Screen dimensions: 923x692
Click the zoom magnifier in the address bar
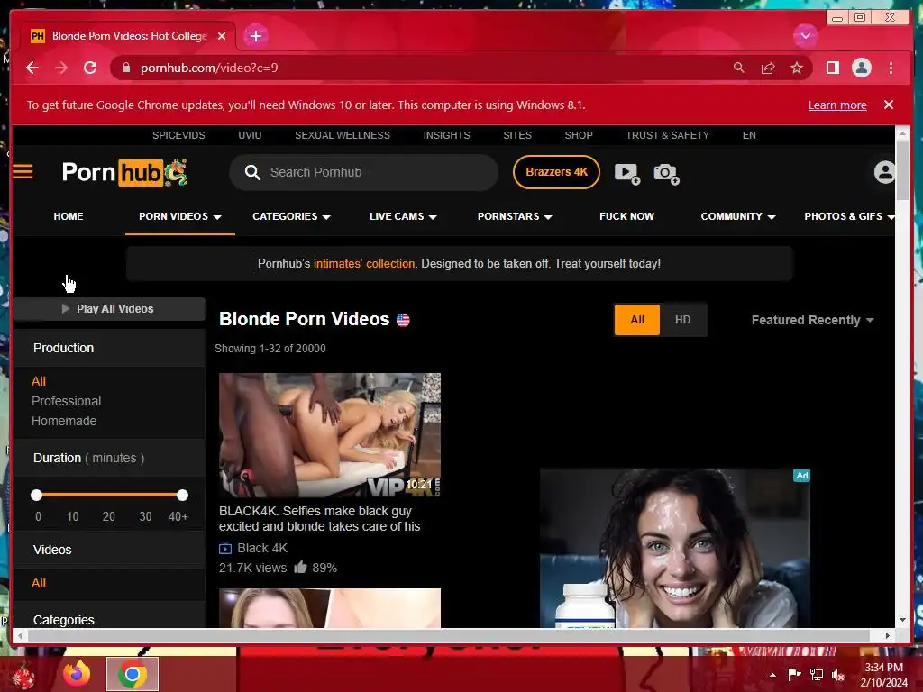coord(739,68)
